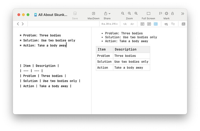The height and width of the screenshot is (131, 200).
Task: Click the Share toolbar icon
Action: tap(106, 14)
